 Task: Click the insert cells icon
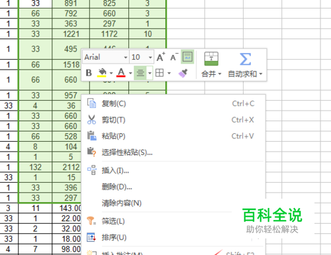pos(92,170)
